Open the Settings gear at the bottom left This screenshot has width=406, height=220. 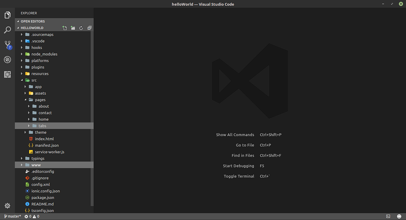(7, 205)
